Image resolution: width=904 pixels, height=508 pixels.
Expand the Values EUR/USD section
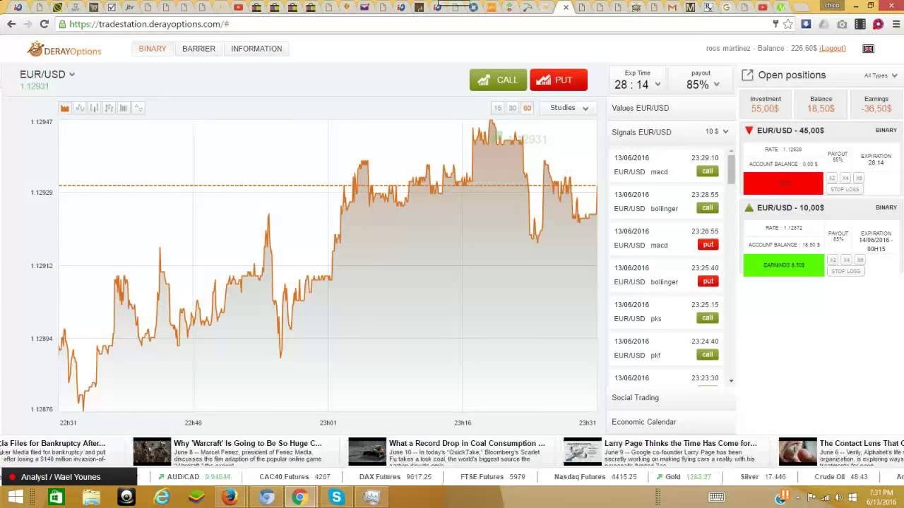(x=671, y=108)
